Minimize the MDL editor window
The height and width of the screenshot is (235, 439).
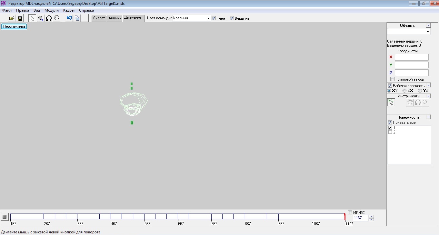tap(413, 4)
